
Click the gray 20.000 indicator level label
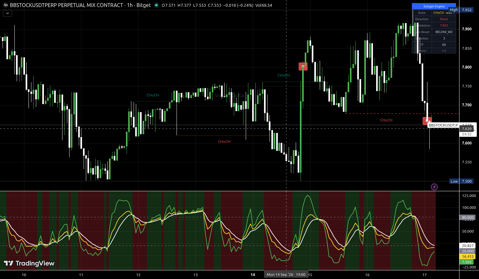(468, 251)
